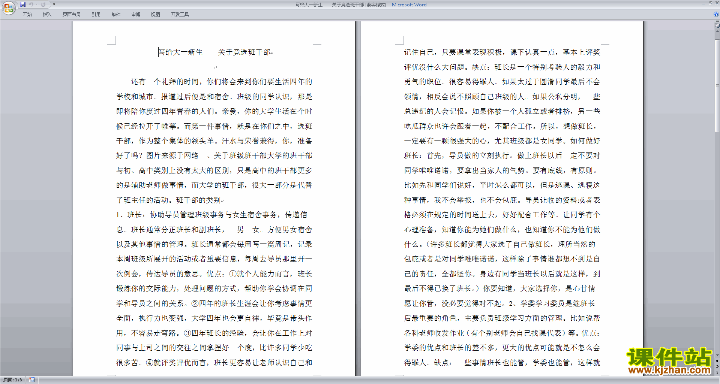Open the Undo history dropdown arrow
Viewport: 720px width, 384px height.
point(37,4)
